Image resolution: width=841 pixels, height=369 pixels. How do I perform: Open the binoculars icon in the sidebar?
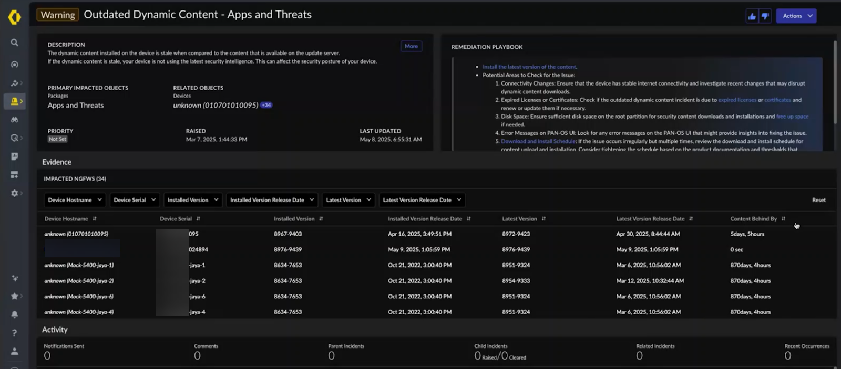point(15,120)
